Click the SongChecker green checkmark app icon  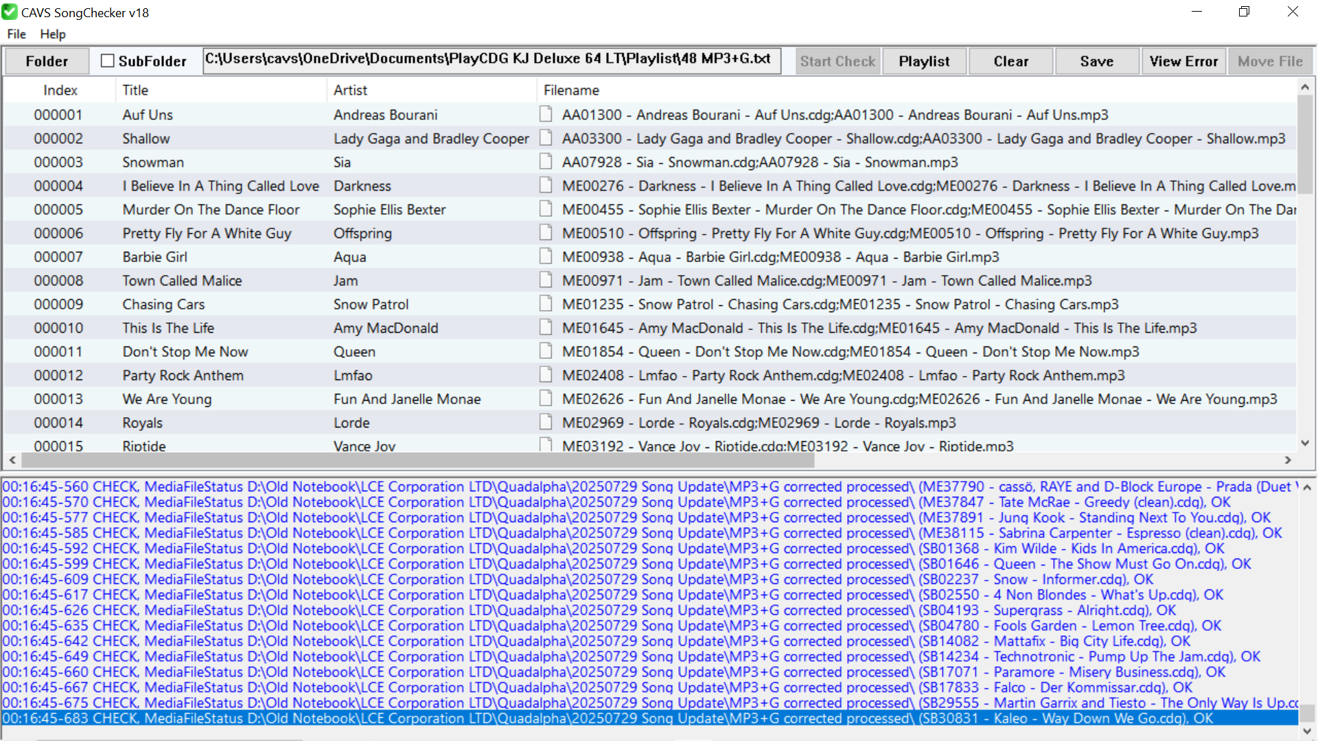coord(10,12)
